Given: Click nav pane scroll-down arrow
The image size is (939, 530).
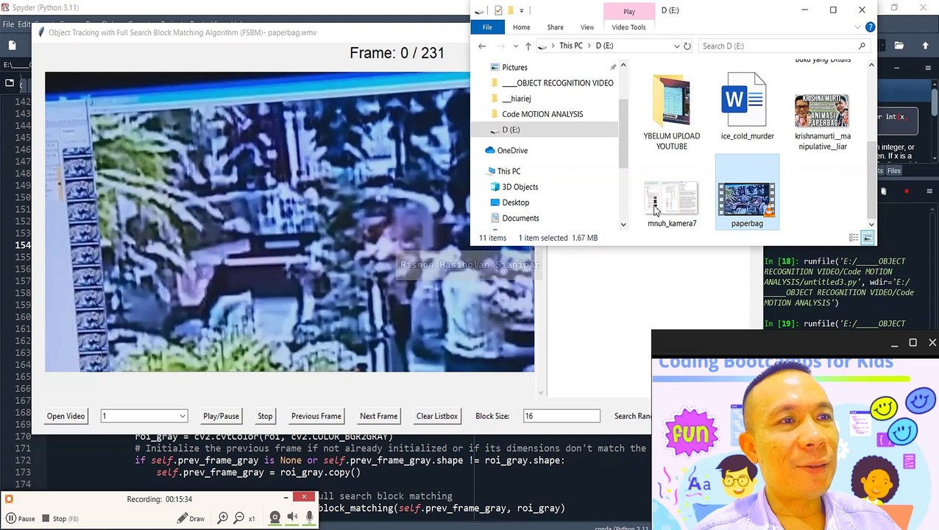Looking at the screenshot, I should click(623, 225).
